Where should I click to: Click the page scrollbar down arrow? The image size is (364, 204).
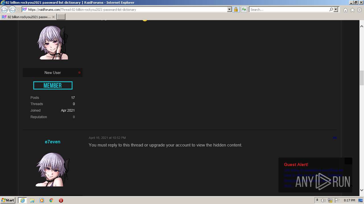point(362,190)
